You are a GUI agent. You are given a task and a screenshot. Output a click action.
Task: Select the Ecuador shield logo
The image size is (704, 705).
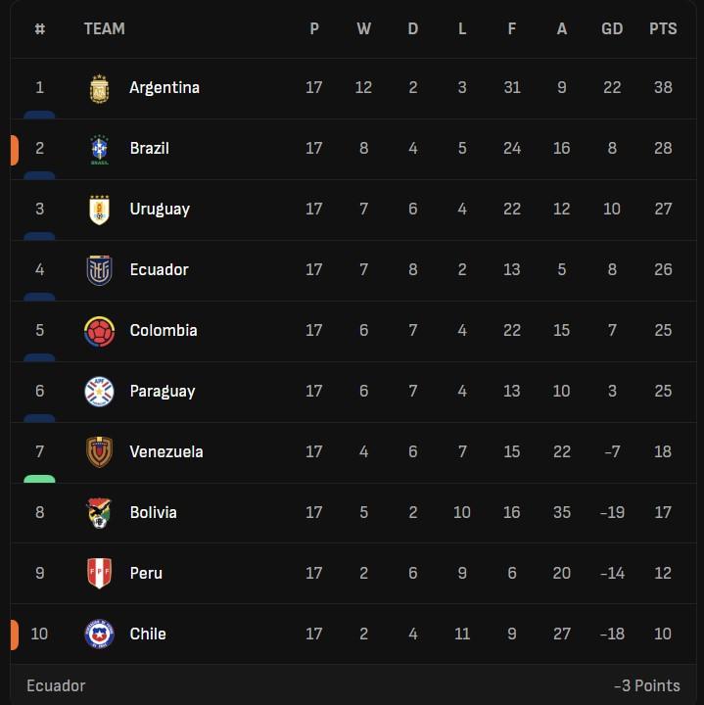pos(99,270)
